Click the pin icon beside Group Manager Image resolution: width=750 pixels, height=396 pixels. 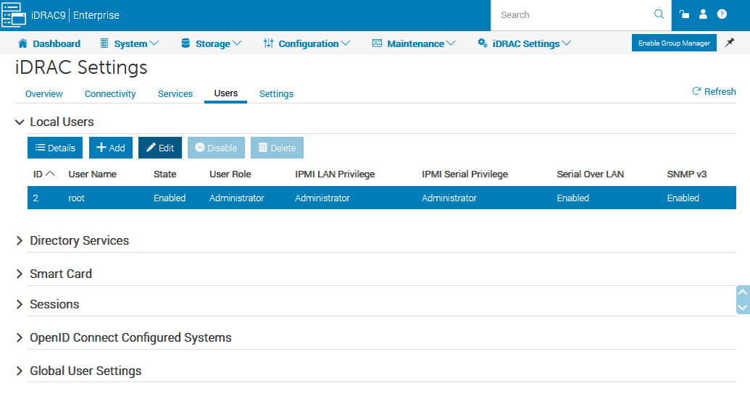(x=730, y=43)
